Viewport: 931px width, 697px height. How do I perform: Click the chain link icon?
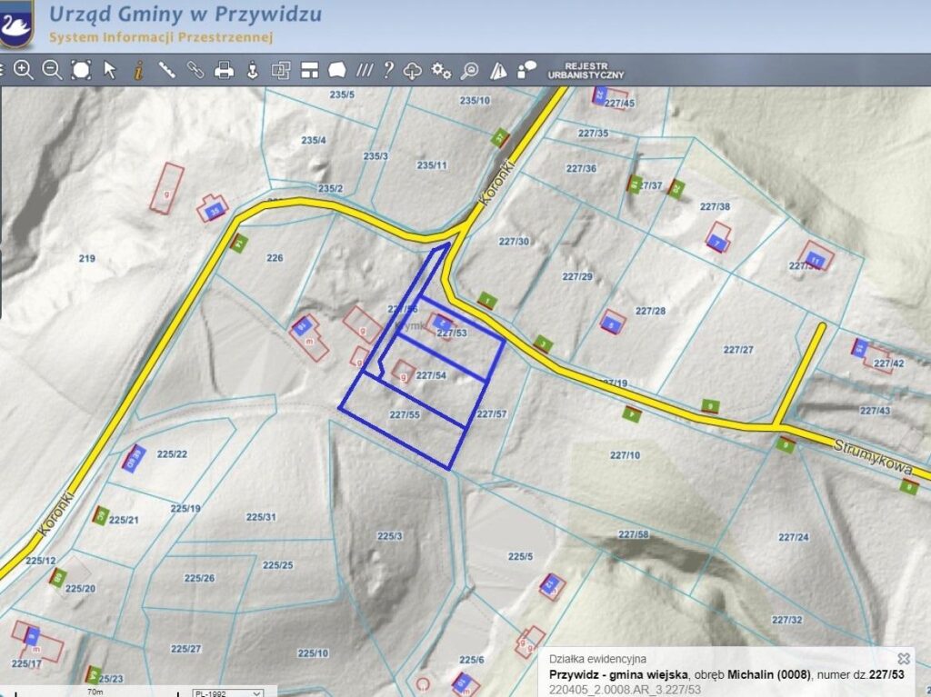pyautogui.click(x=195, y=70)
